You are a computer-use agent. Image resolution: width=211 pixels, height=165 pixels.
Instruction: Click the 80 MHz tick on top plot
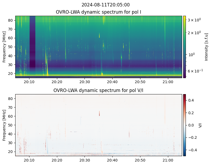click(x=10, y=20)
